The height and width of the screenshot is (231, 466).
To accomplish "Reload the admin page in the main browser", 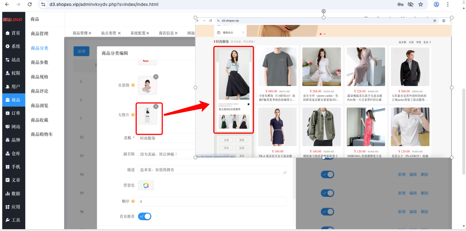I will (30, 4).
